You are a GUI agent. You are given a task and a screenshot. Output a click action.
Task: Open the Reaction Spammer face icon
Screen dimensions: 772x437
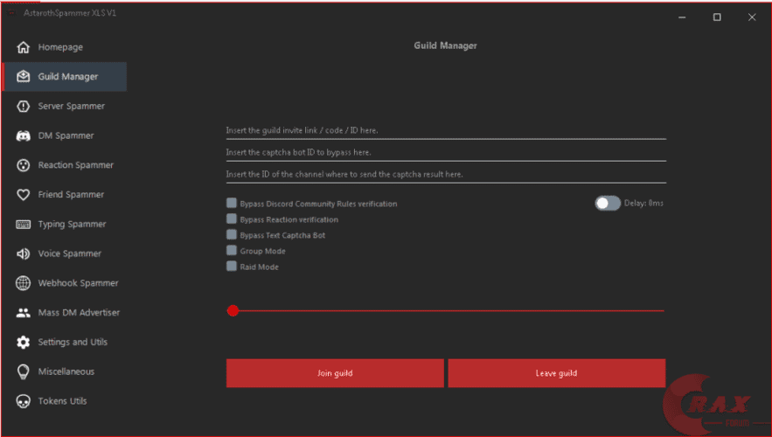point(23,165)
